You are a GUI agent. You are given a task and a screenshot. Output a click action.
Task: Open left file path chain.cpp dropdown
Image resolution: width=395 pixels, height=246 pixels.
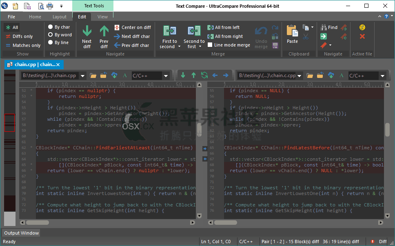tap(82, 75)
